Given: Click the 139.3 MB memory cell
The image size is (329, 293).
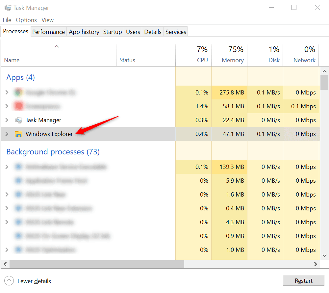Looking at the screenshot, I should [x=229, y=167].
